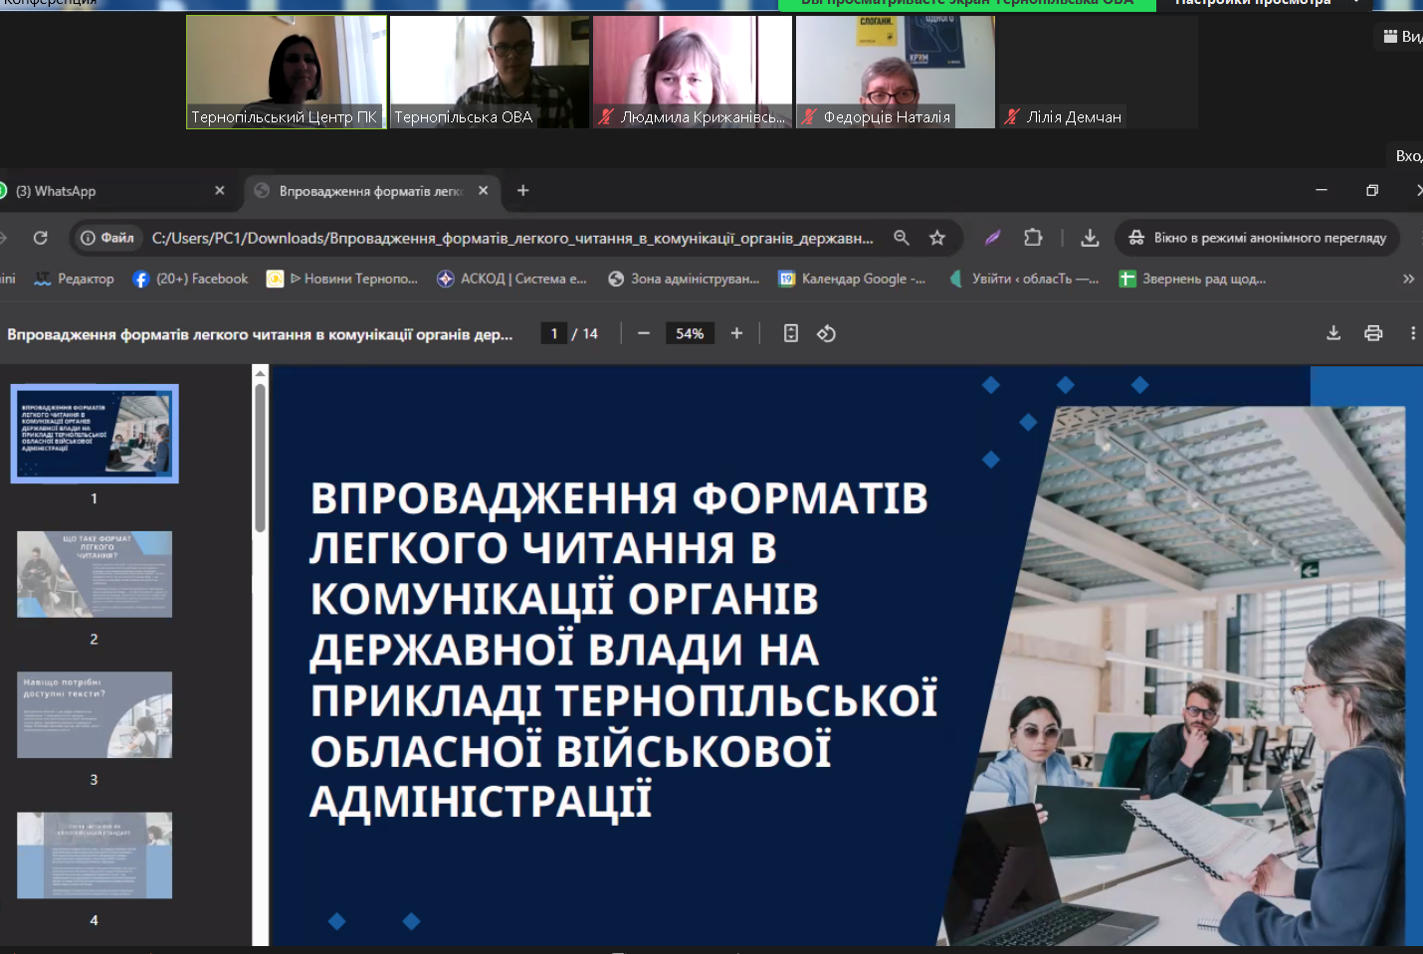Print the PDF document
The image size is (1423, 954).
(x=1373, y=333)
